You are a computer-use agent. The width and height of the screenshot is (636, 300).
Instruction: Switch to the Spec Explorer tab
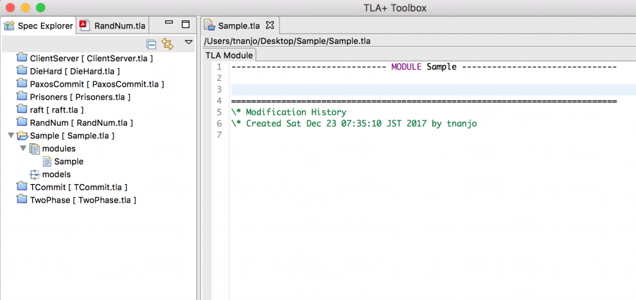click(x=39, y=26)
